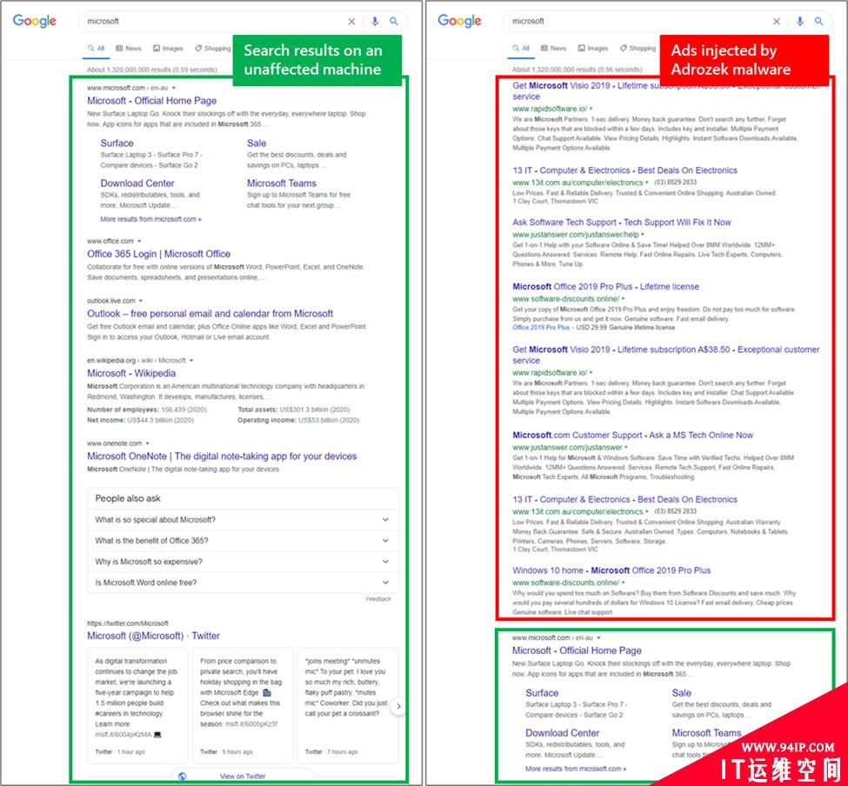The image size is (848, 786).
Task: Expand 'What is the benefit of Office 365?'
Action: tap(243, 541)
